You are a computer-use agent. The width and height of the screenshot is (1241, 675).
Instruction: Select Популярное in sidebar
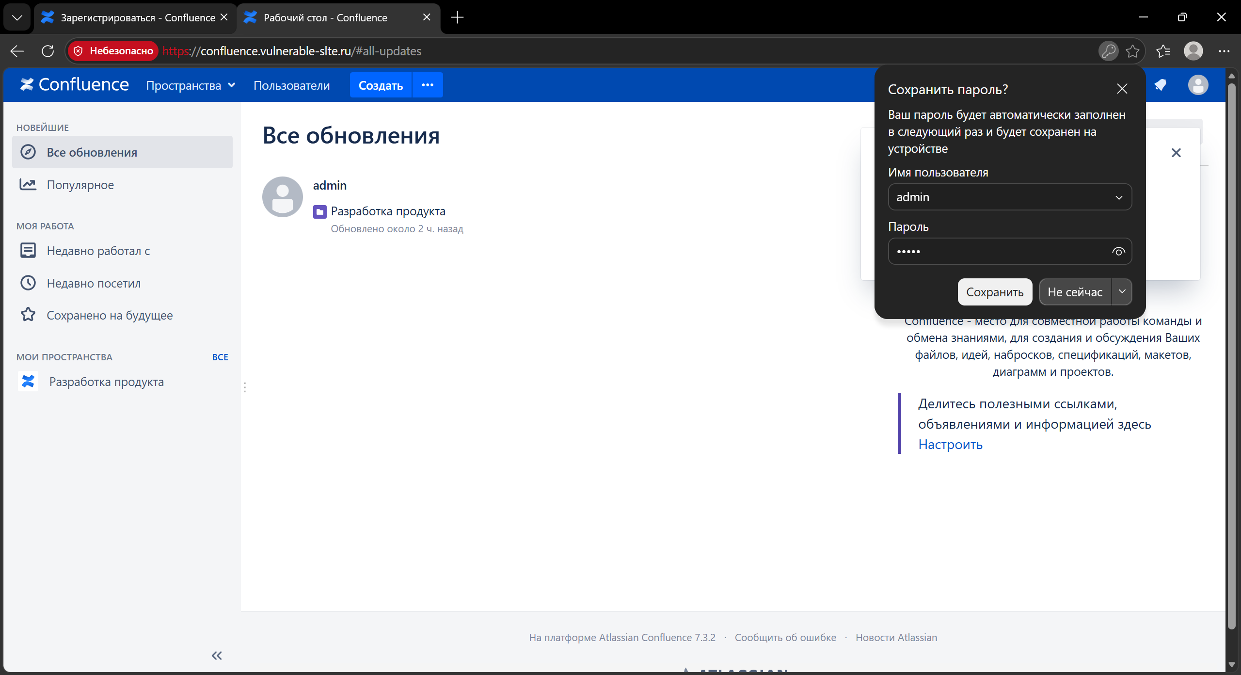point(122,185)
